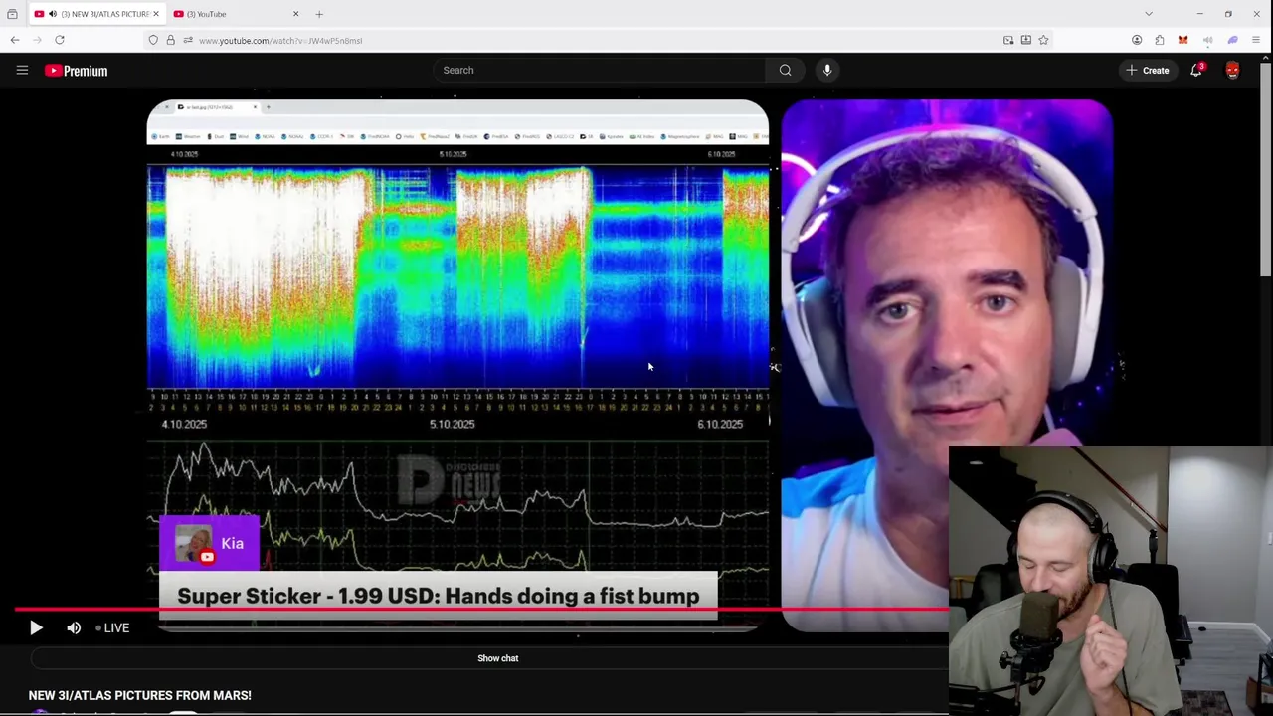This screenshot has height=716, width=1273.
Task: Open Firefox View in tab bar
Action: [x=12, y=14]
